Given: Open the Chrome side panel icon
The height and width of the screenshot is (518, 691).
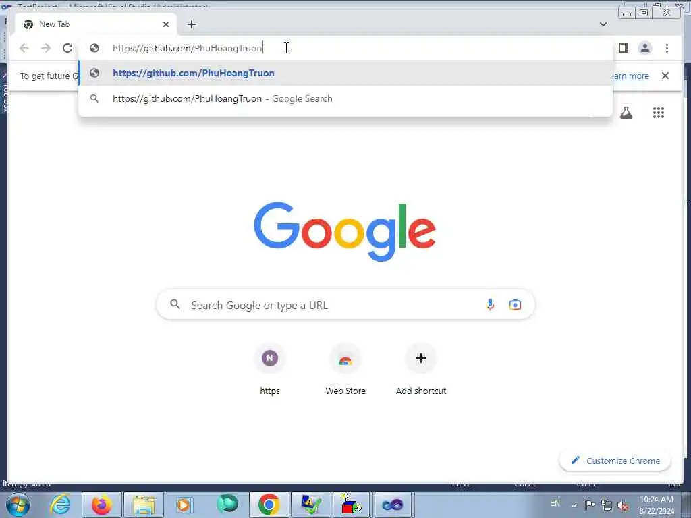Looking at the screenshot, I should (x=623, y=48).
